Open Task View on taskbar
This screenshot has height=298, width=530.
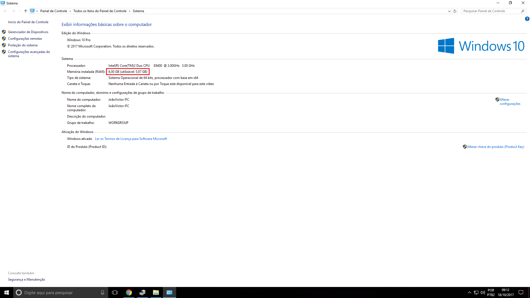(115, 292)
